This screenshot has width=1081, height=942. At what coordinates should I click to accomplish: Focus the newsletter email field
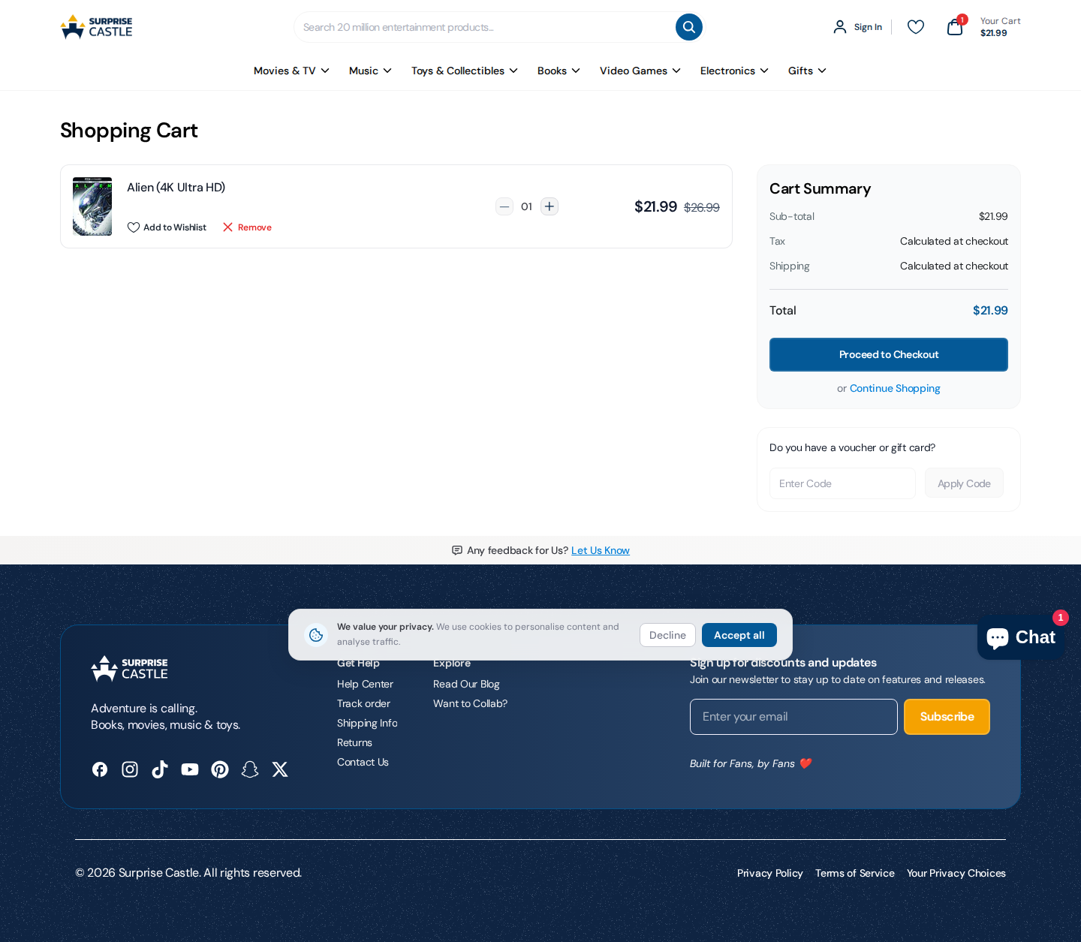click(x=793, y=717)
